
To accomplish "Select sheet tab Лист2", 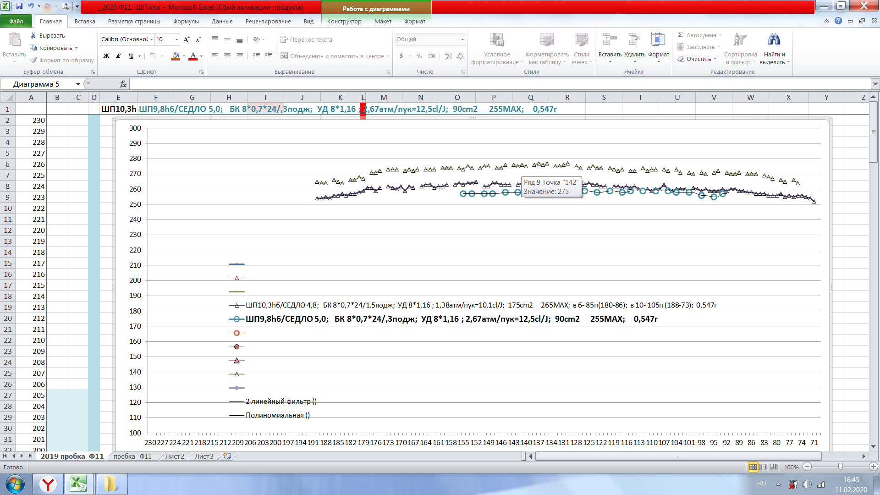I will coord(175,456).
